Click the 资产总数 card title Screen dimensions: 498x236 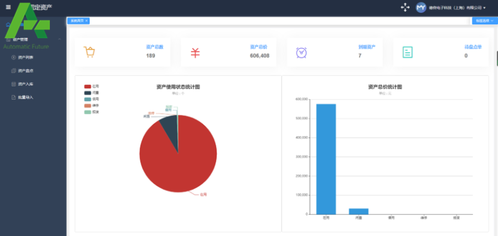(154, 47)
